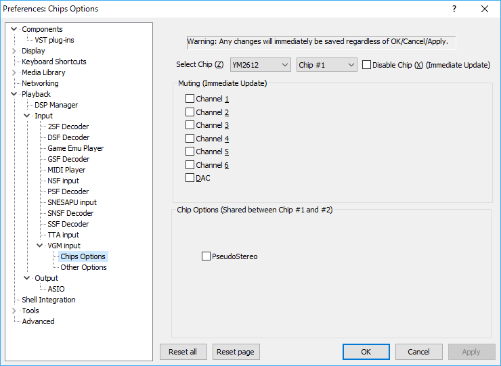Click the help question mark button
Viewport: 501px width, 366px height.
454,9
